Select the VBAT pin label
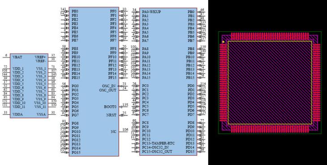Screen dimensions: 327x165 [x=17, y=57]
